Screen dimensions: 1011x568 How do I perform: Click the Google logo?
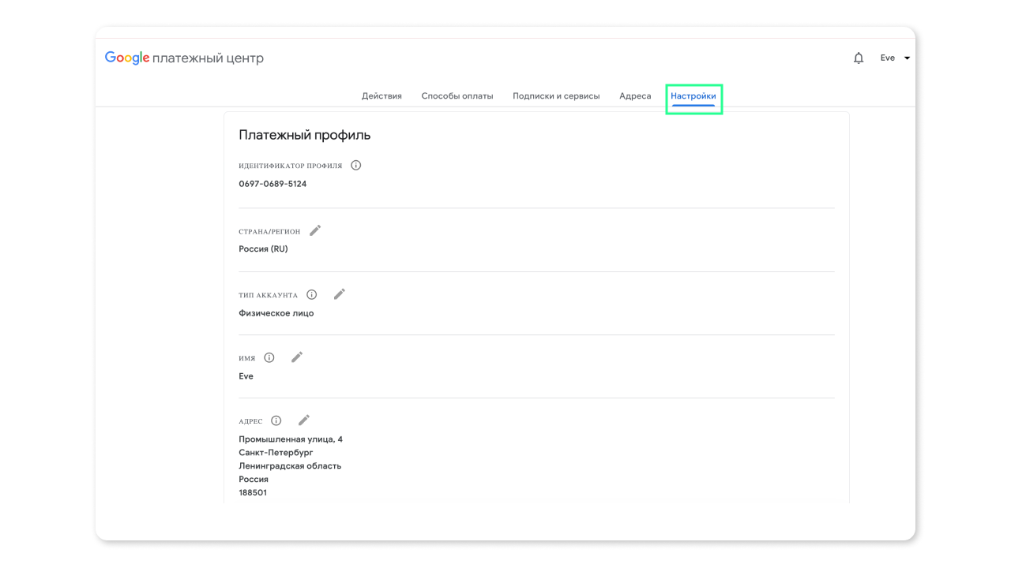[126, 57]
